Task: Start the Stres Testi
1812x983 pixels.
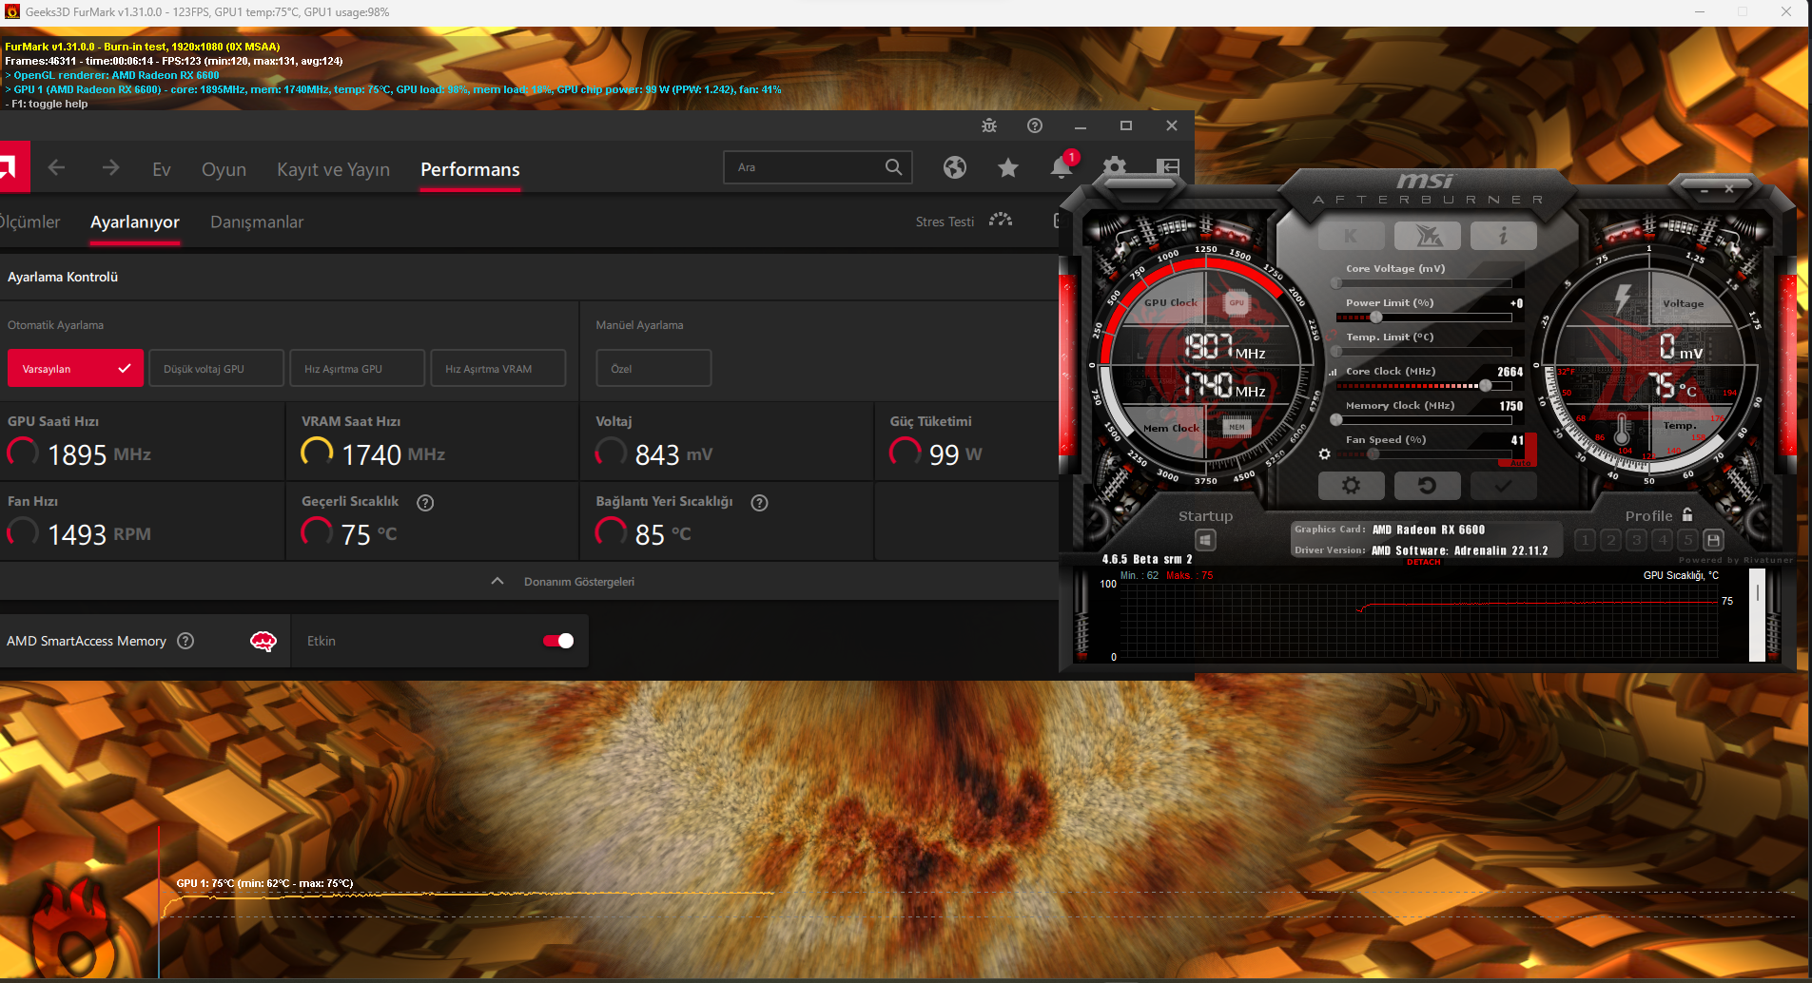Action: coord(964,222)
